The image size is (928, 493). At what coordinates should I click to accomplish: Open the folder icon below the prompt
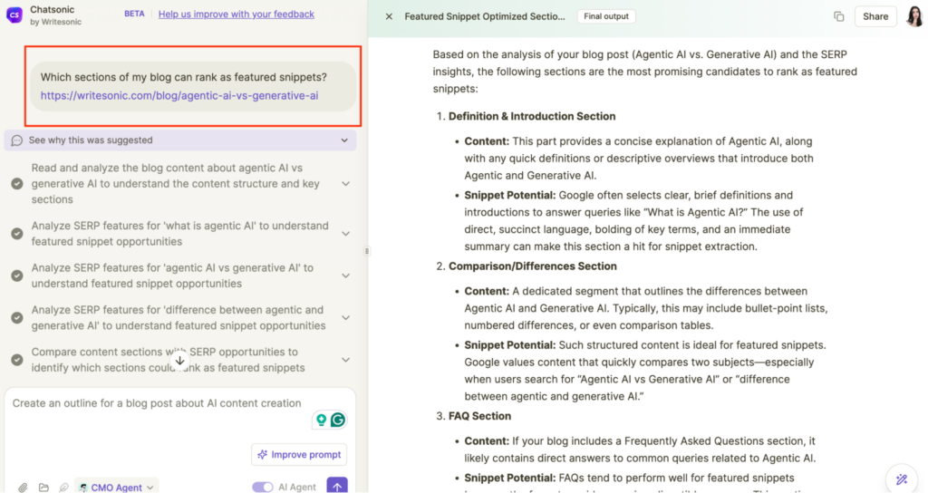pyautogui.click(x=43, y=488)
